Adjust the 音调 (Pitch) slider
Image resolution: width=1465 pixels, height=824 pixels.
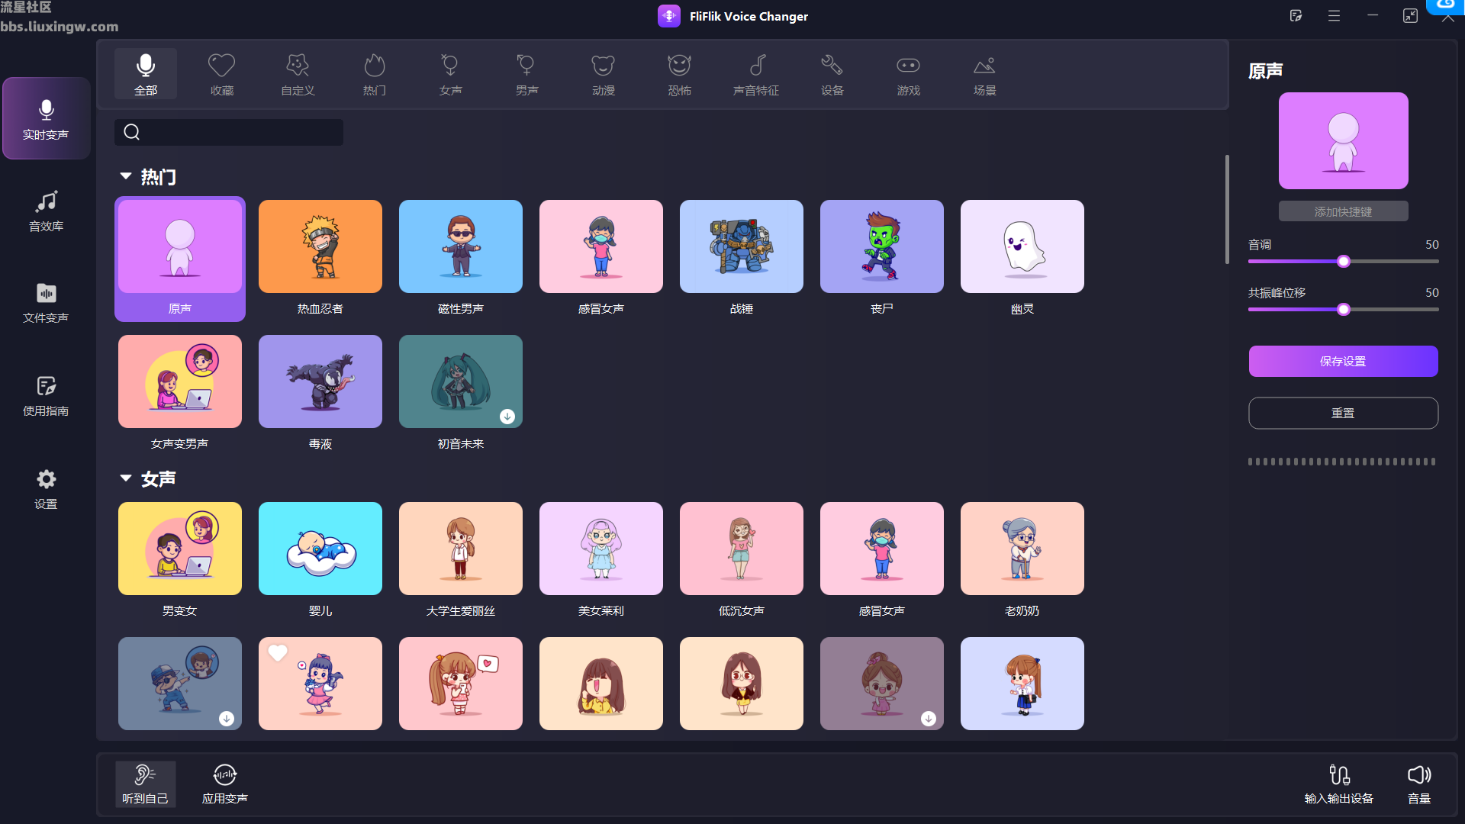1343,261
